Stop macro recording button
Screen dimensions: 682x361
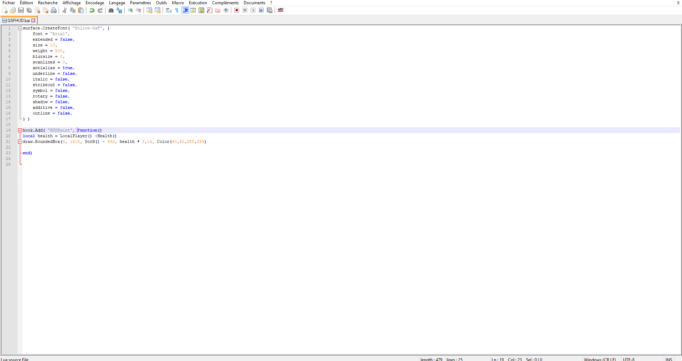[x=245, y=10]
